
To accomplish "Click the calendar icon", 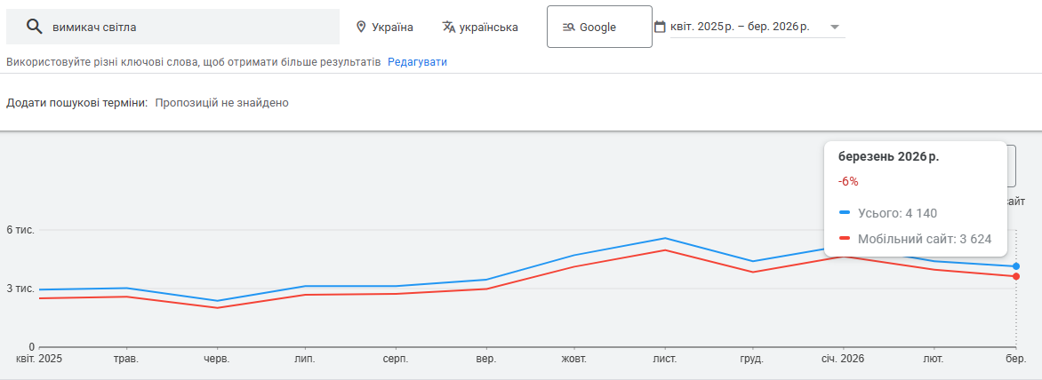I will [660, 27].
